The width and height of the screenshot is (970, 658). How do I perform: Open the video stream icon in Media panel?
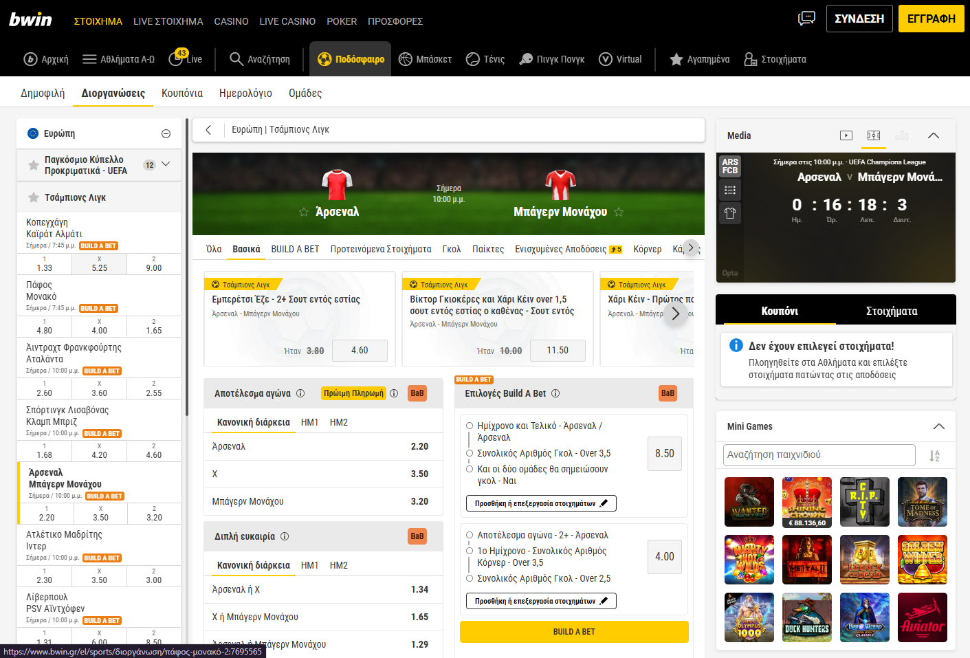click(846, 135)
